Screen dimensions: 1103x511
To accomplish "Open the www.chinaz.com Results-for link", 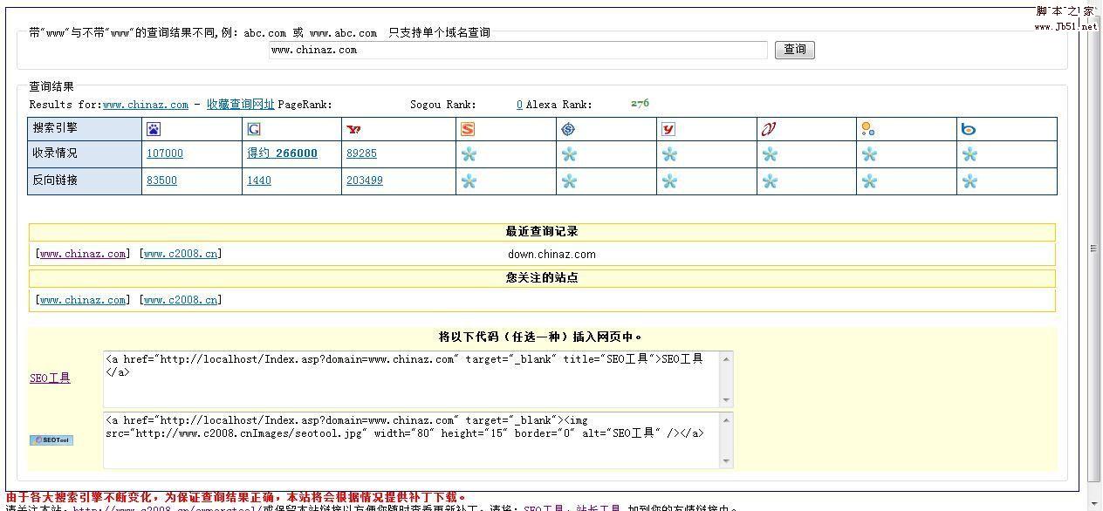I will [146, 105].
